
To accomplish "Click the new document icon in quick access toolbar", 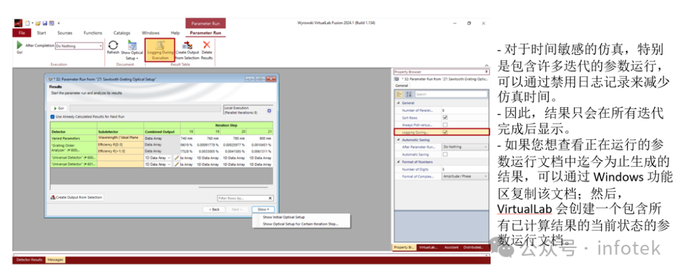I will point(27,23).
